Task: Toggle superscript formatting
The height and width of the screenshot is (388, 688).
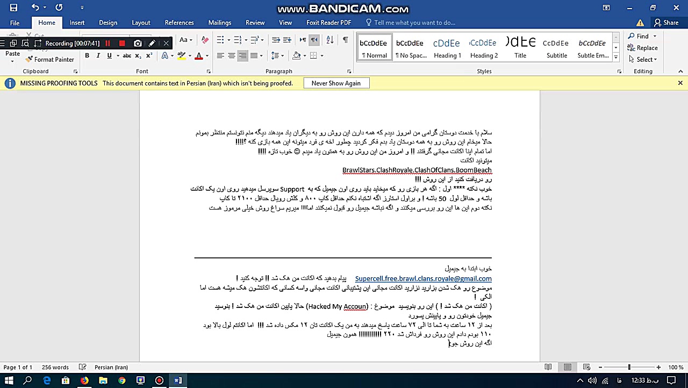Action: [149, 55]
